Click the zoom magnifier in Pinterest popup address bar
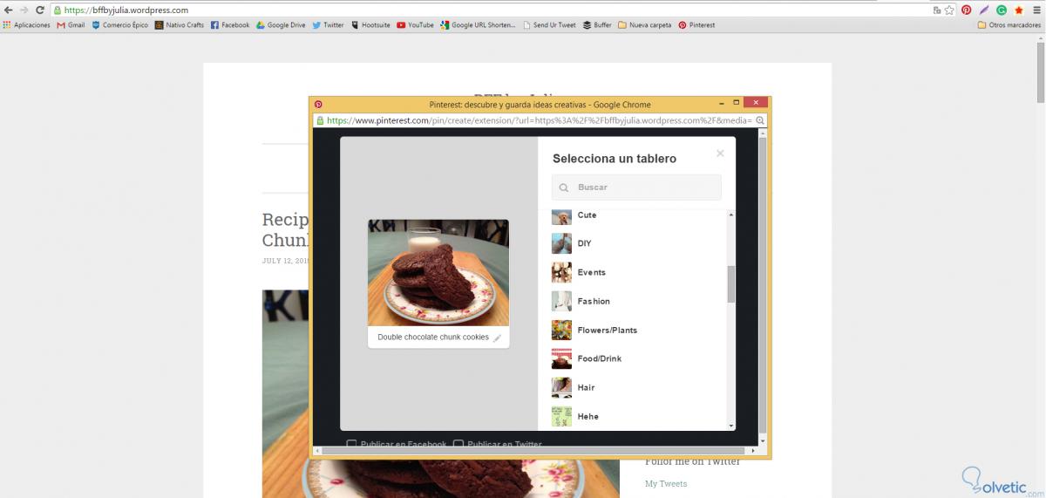 [760, 120]
